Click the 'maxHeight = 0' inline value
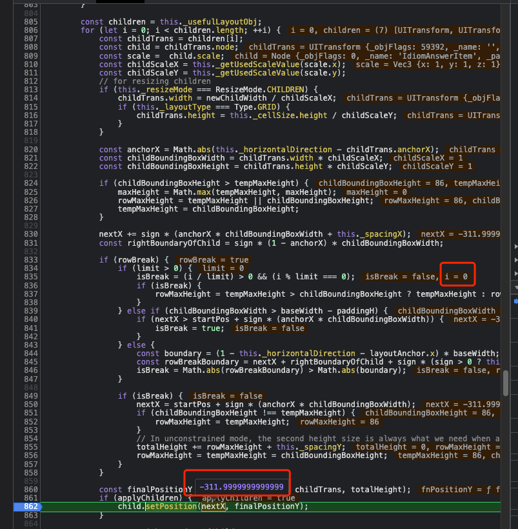The image size is (518, 529). 377,192
